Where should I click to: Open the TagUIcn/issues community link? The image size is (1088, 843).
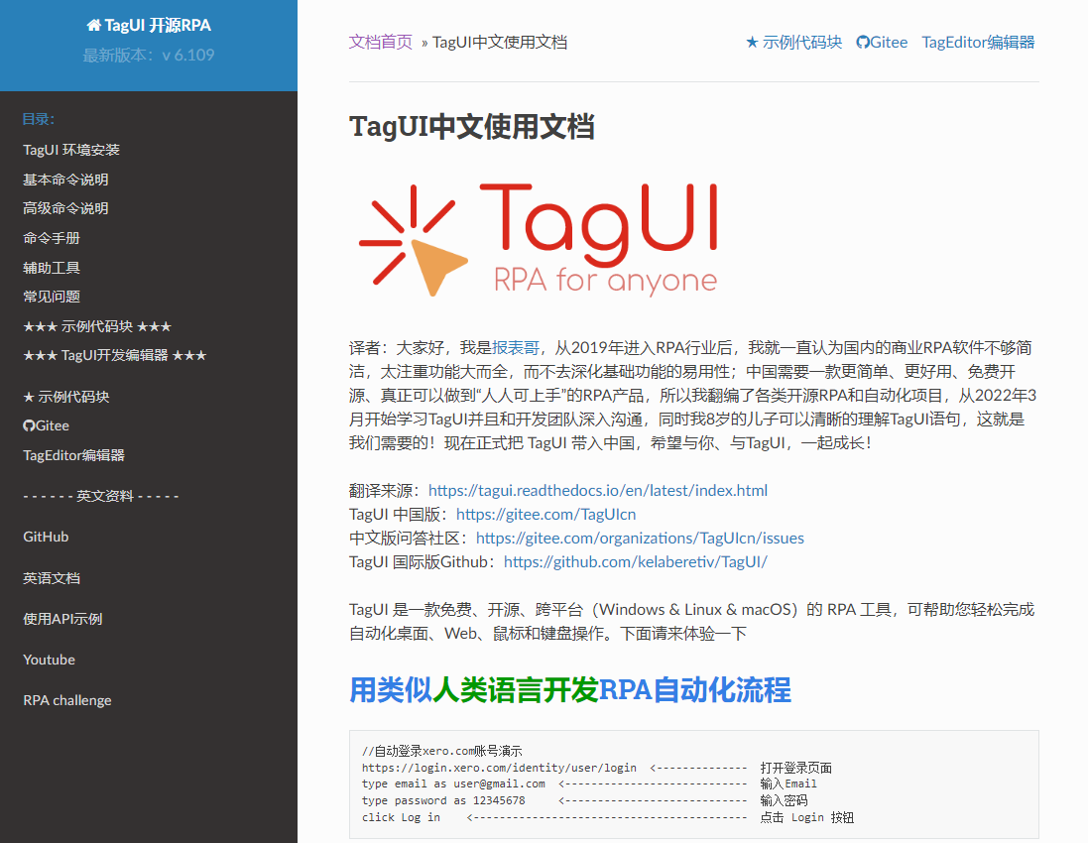640,539
